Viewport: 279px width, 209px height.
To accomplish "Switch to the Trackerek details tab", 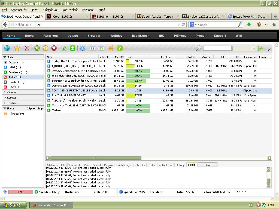I will pyautogui.click(x=75, y=165).
